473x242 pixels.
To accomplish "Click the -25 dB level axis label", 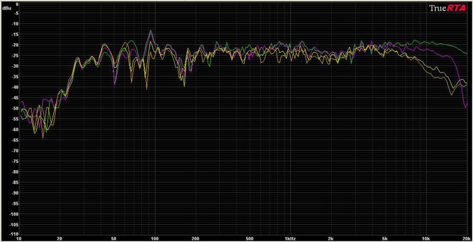I will pos(14,56).
